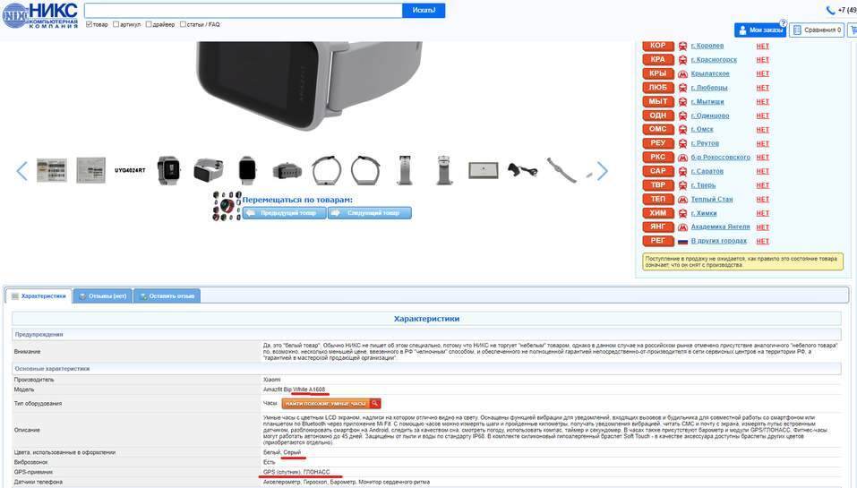
Task: Open г. Люберцы store link
Action: [709, 88]
